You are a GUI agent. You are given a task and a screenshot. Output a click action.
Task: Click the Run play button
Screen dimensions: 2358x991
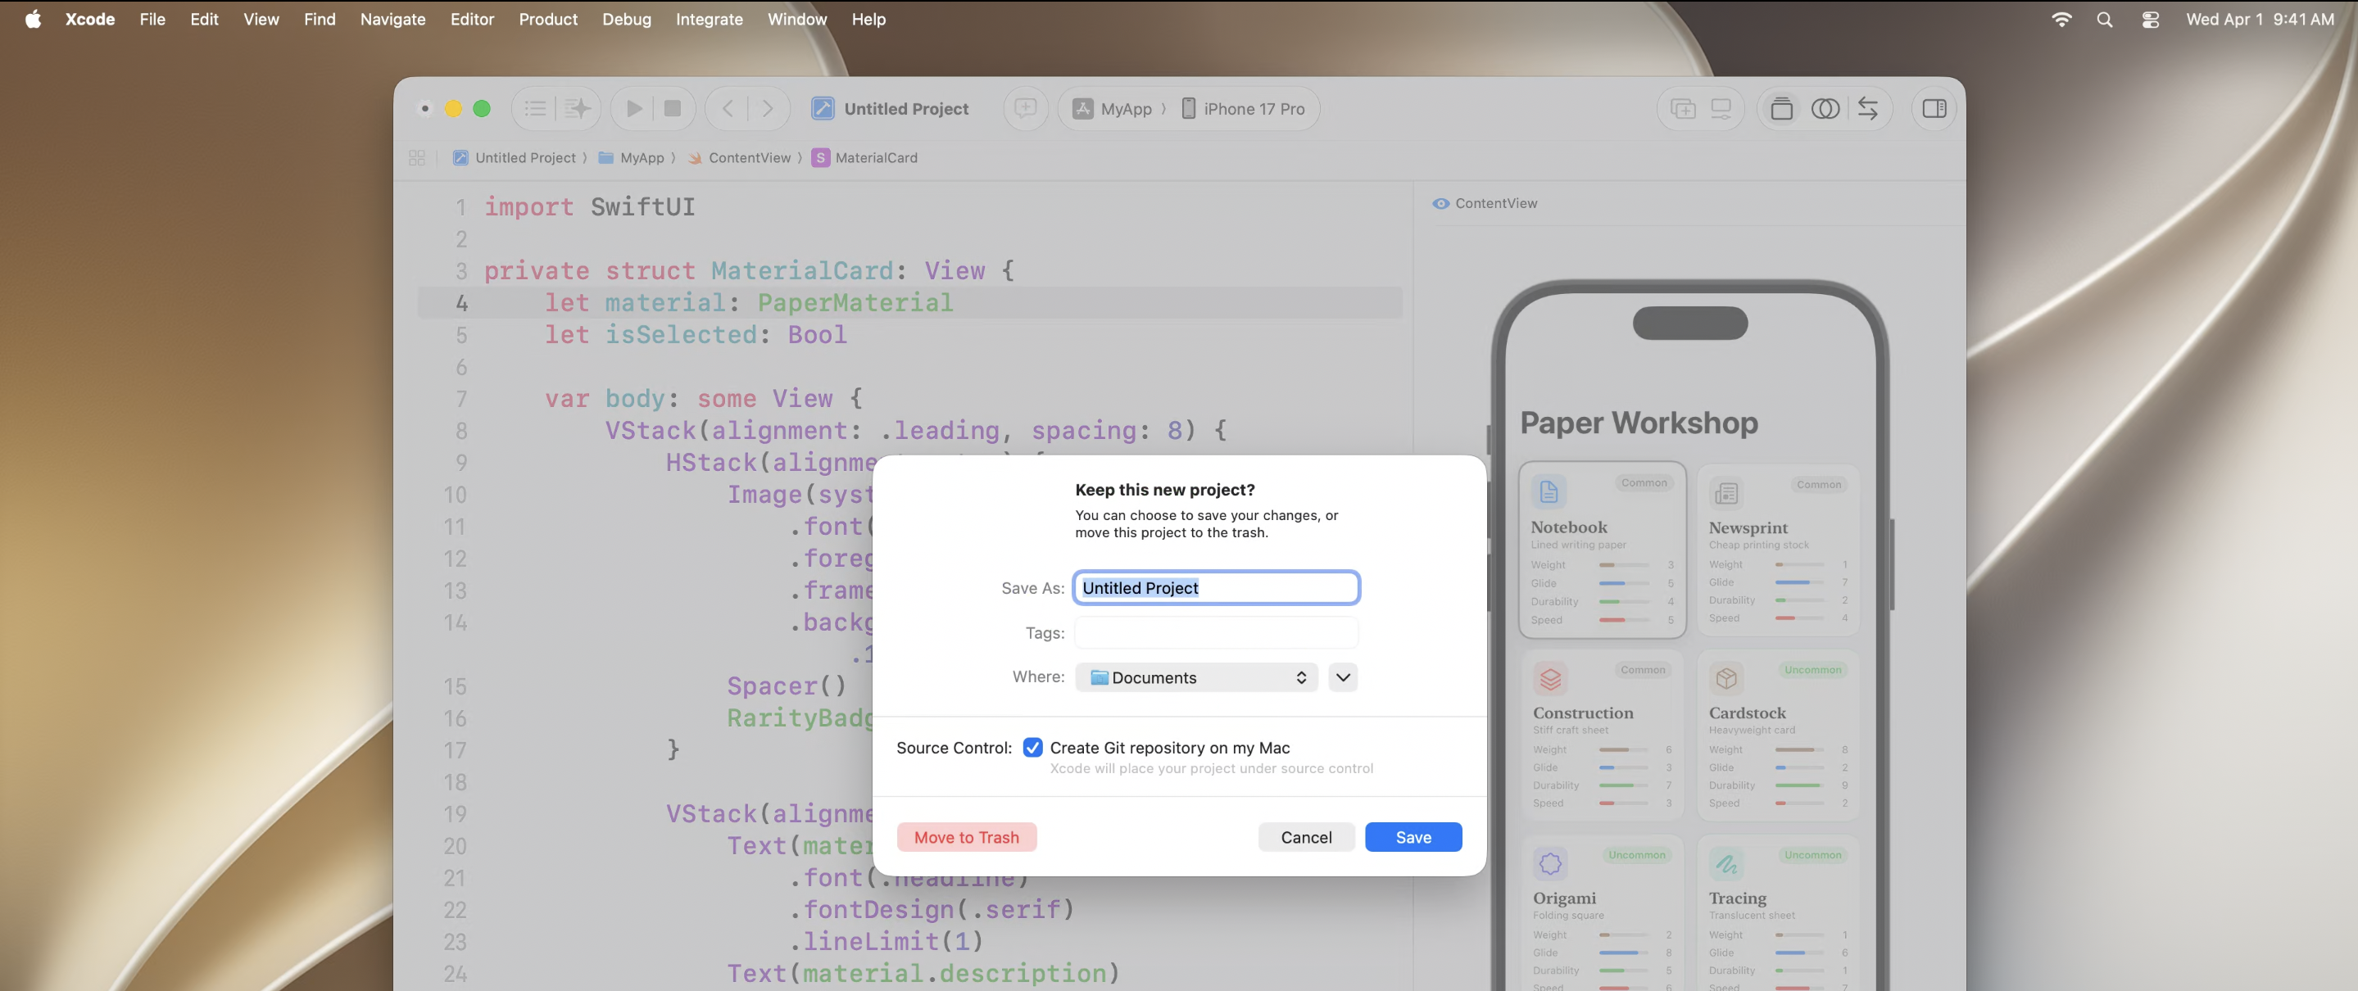[633, 109]
